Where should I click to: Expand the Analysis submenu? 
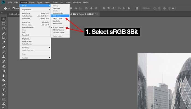pos(35,58)
